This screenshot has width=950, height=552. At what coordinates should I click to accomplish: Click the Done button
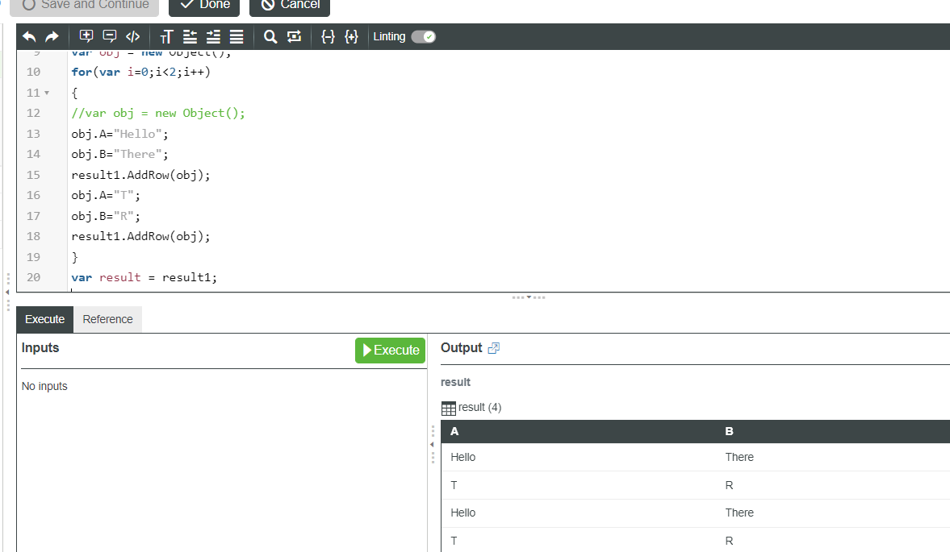(x=204, y=5)
